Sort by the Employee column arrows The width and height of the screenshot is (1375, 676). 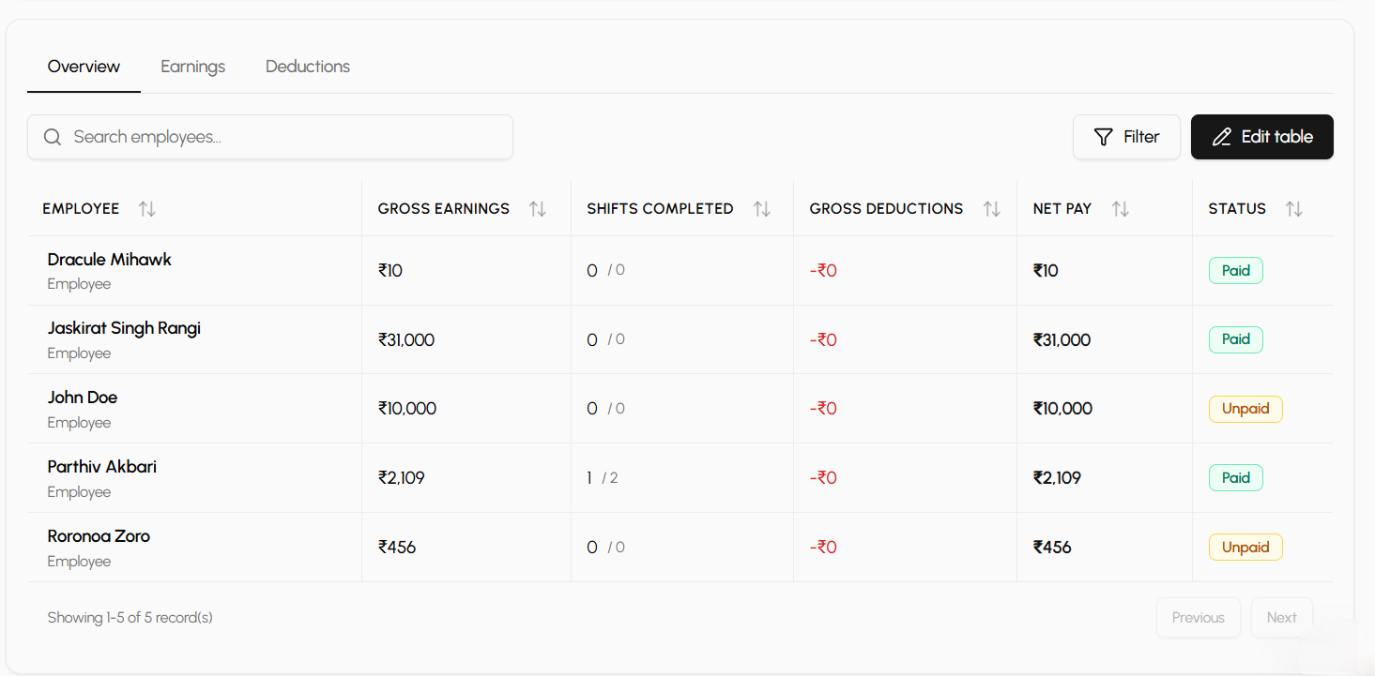coord(147,208)
